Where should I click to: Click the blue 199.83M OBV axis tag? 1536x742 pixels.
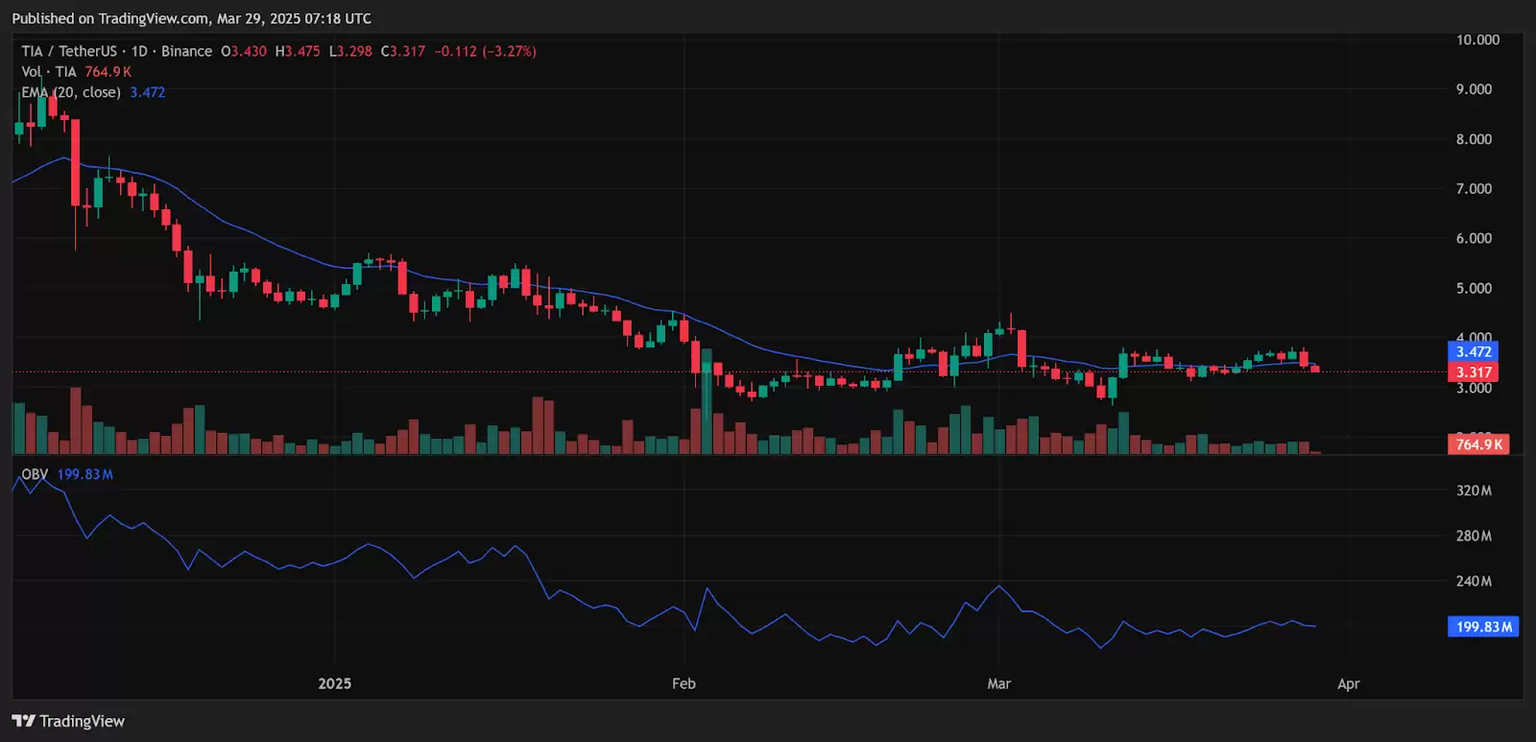point(1483,627)
